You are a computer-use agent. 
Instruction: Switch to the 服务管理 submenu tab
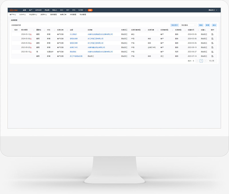(53, 14)
